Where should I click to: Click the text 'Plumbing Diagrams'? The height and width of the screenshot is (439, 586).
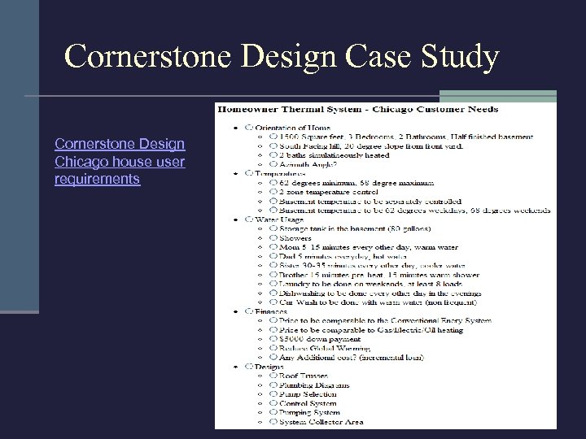click(x=314, y=385)
